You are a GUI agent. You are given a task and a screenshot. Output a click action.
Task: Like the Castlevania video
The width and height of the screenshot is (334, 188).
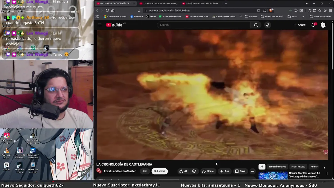tap(183, 171)
